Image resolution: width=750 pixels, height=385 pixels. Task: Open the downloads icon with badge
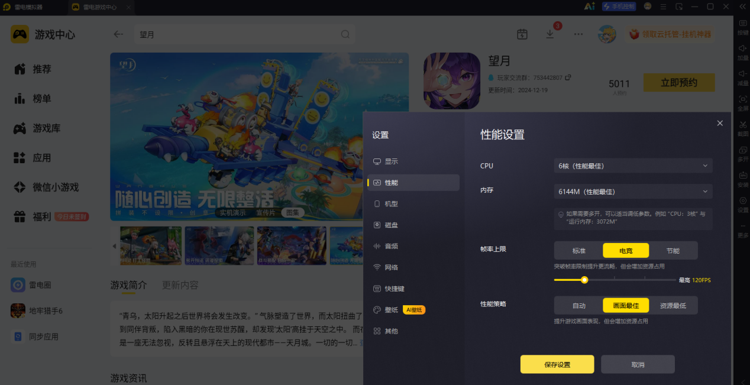550,34
